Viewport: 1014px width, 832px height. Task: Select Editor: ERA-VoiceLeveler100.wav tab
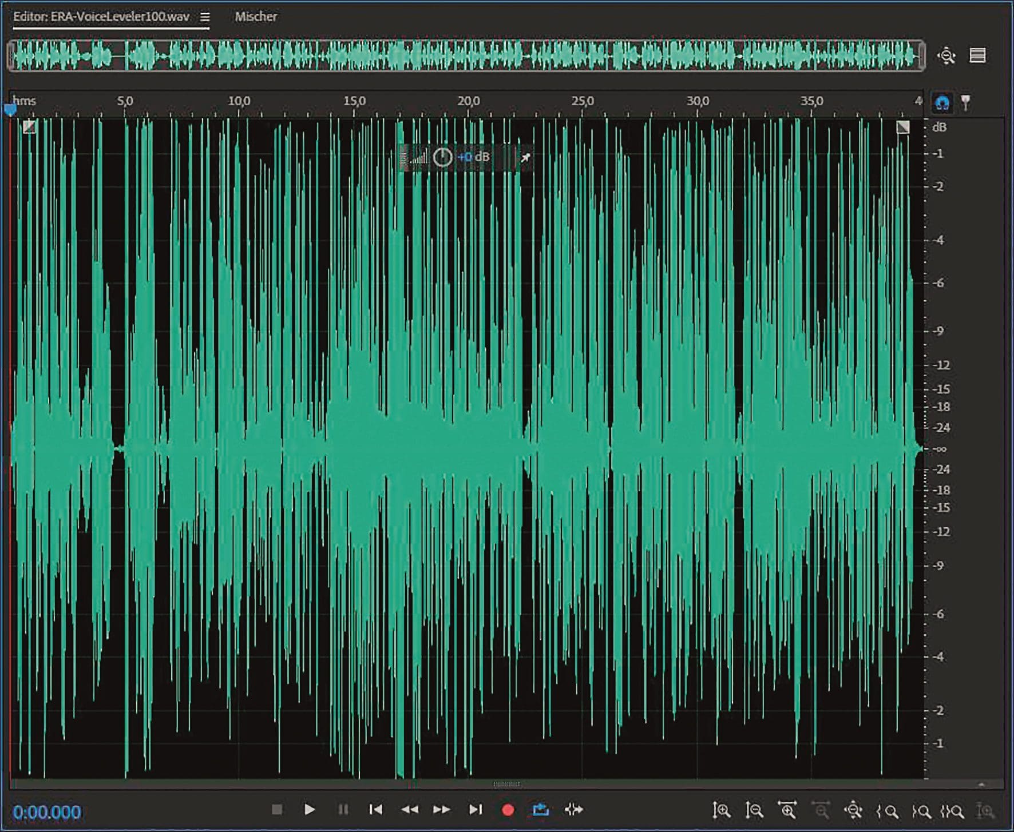click(101, 17)
